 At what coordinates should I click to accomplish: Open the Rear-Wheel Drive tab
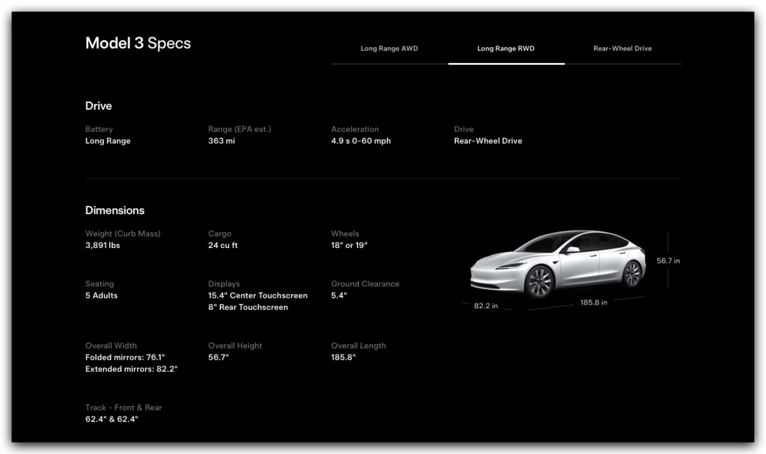click(622, 48)
